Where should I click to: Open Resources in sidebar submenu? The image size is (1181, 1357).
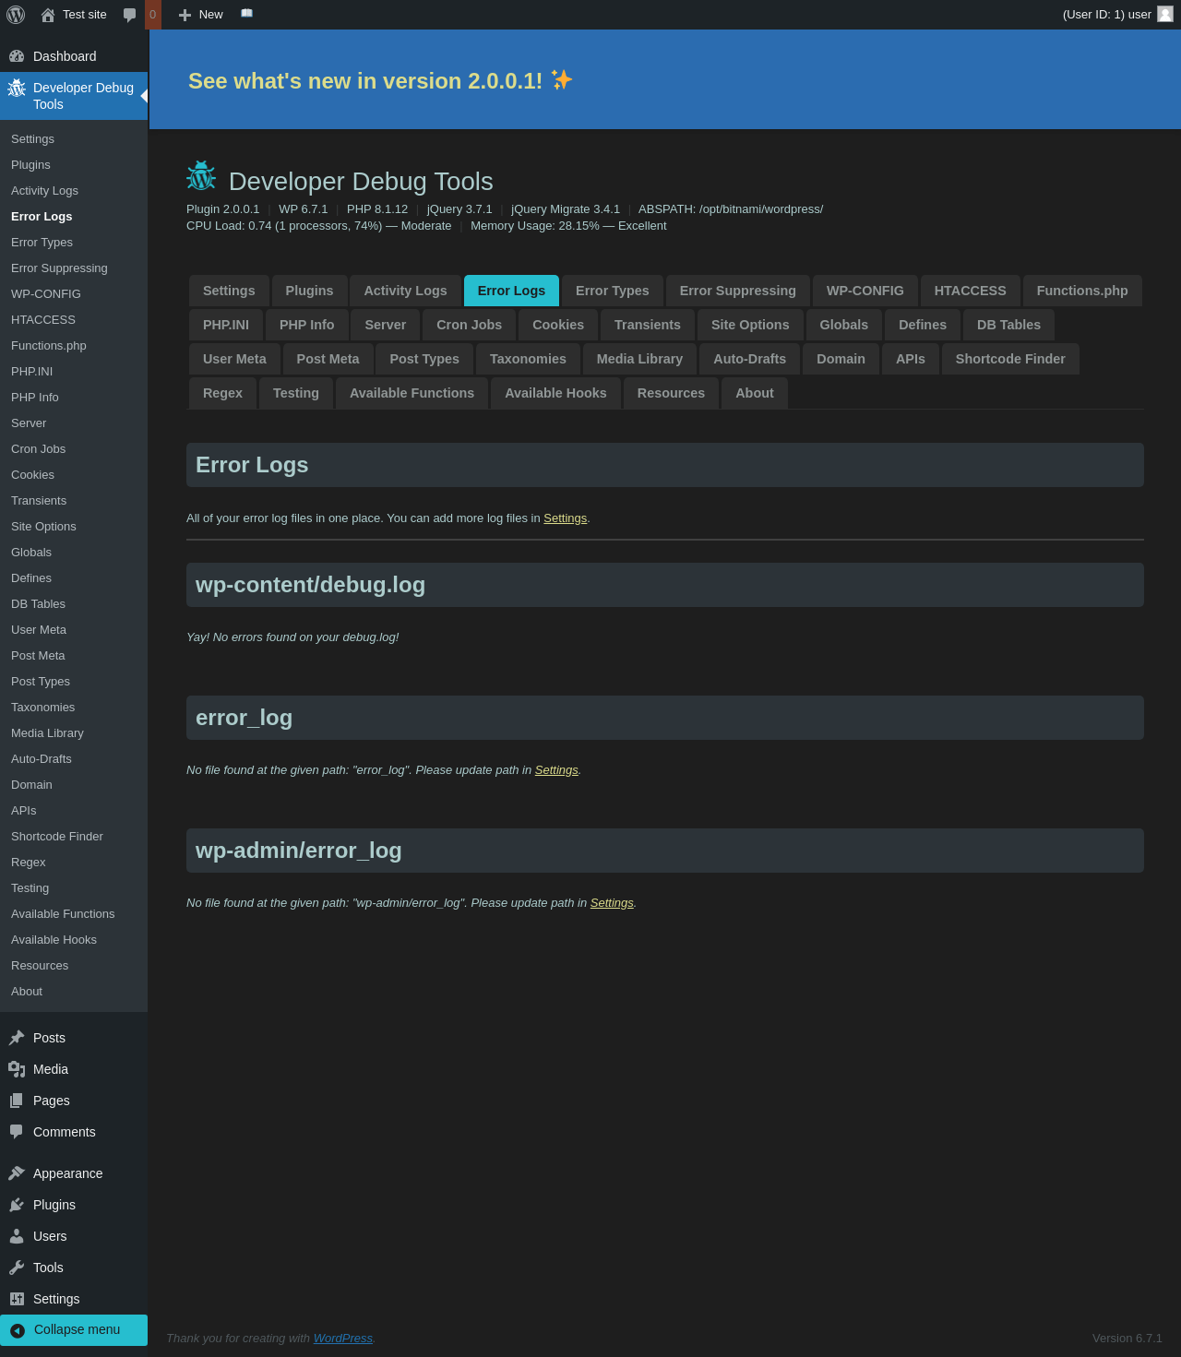point(74,966)
